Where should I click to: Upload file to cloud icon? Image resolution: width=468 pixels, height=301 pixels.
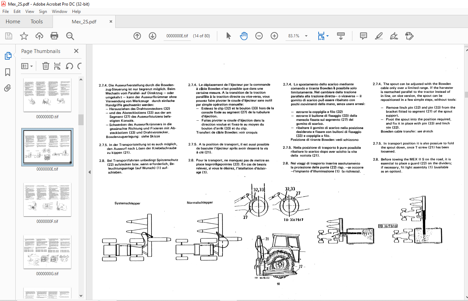(x=39, y=36)
